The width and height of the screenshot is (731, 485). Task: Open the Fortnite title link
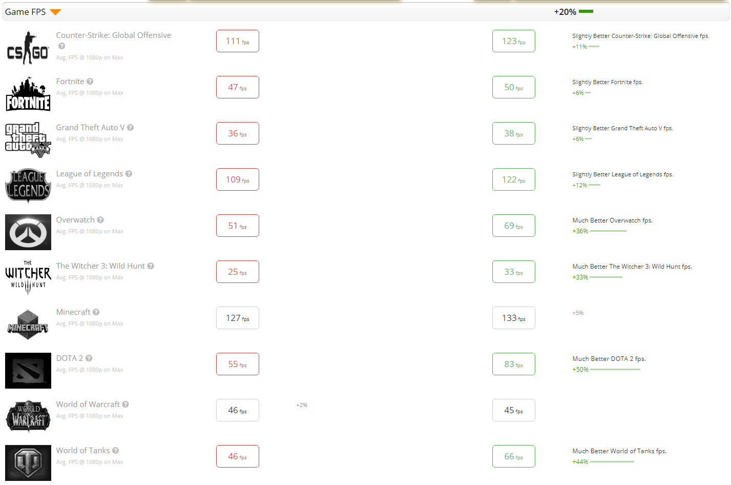pos(70,82)
